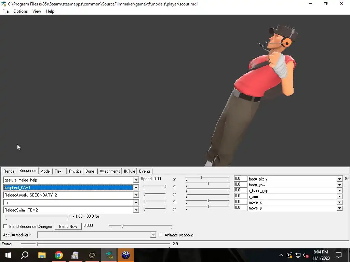Expand the ReloadAirwalk_SECONDARY_2 dropdown
Image resolution: width=350 pixels, height=262 pixels.
coord(136,195)
